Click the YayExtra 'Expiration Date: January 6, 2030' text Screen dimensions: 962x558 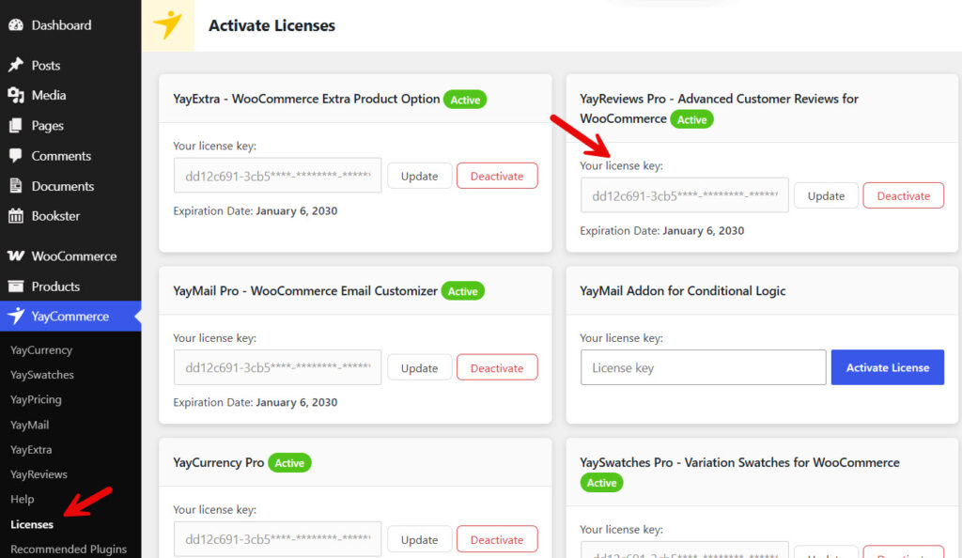(256, 211)
